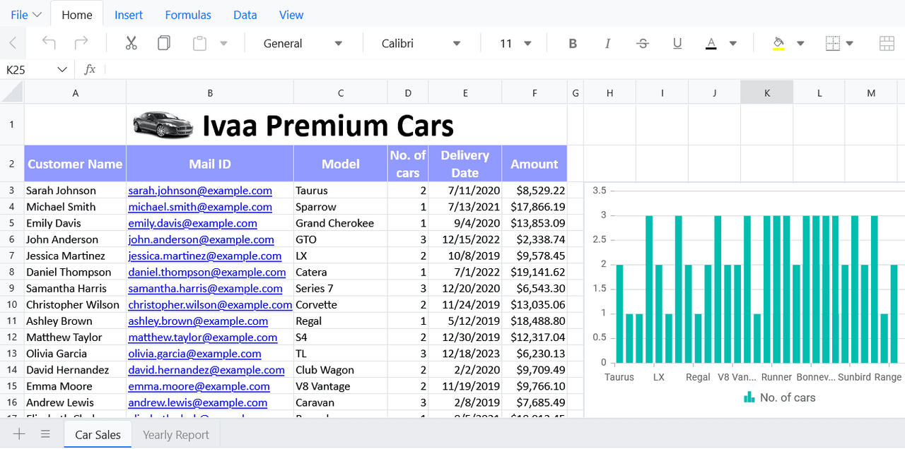This screenshot has width=905, height=449.
Task: Select the Daniel Thompson name cell
Action: pyautogui.click(x=75, y=272)
